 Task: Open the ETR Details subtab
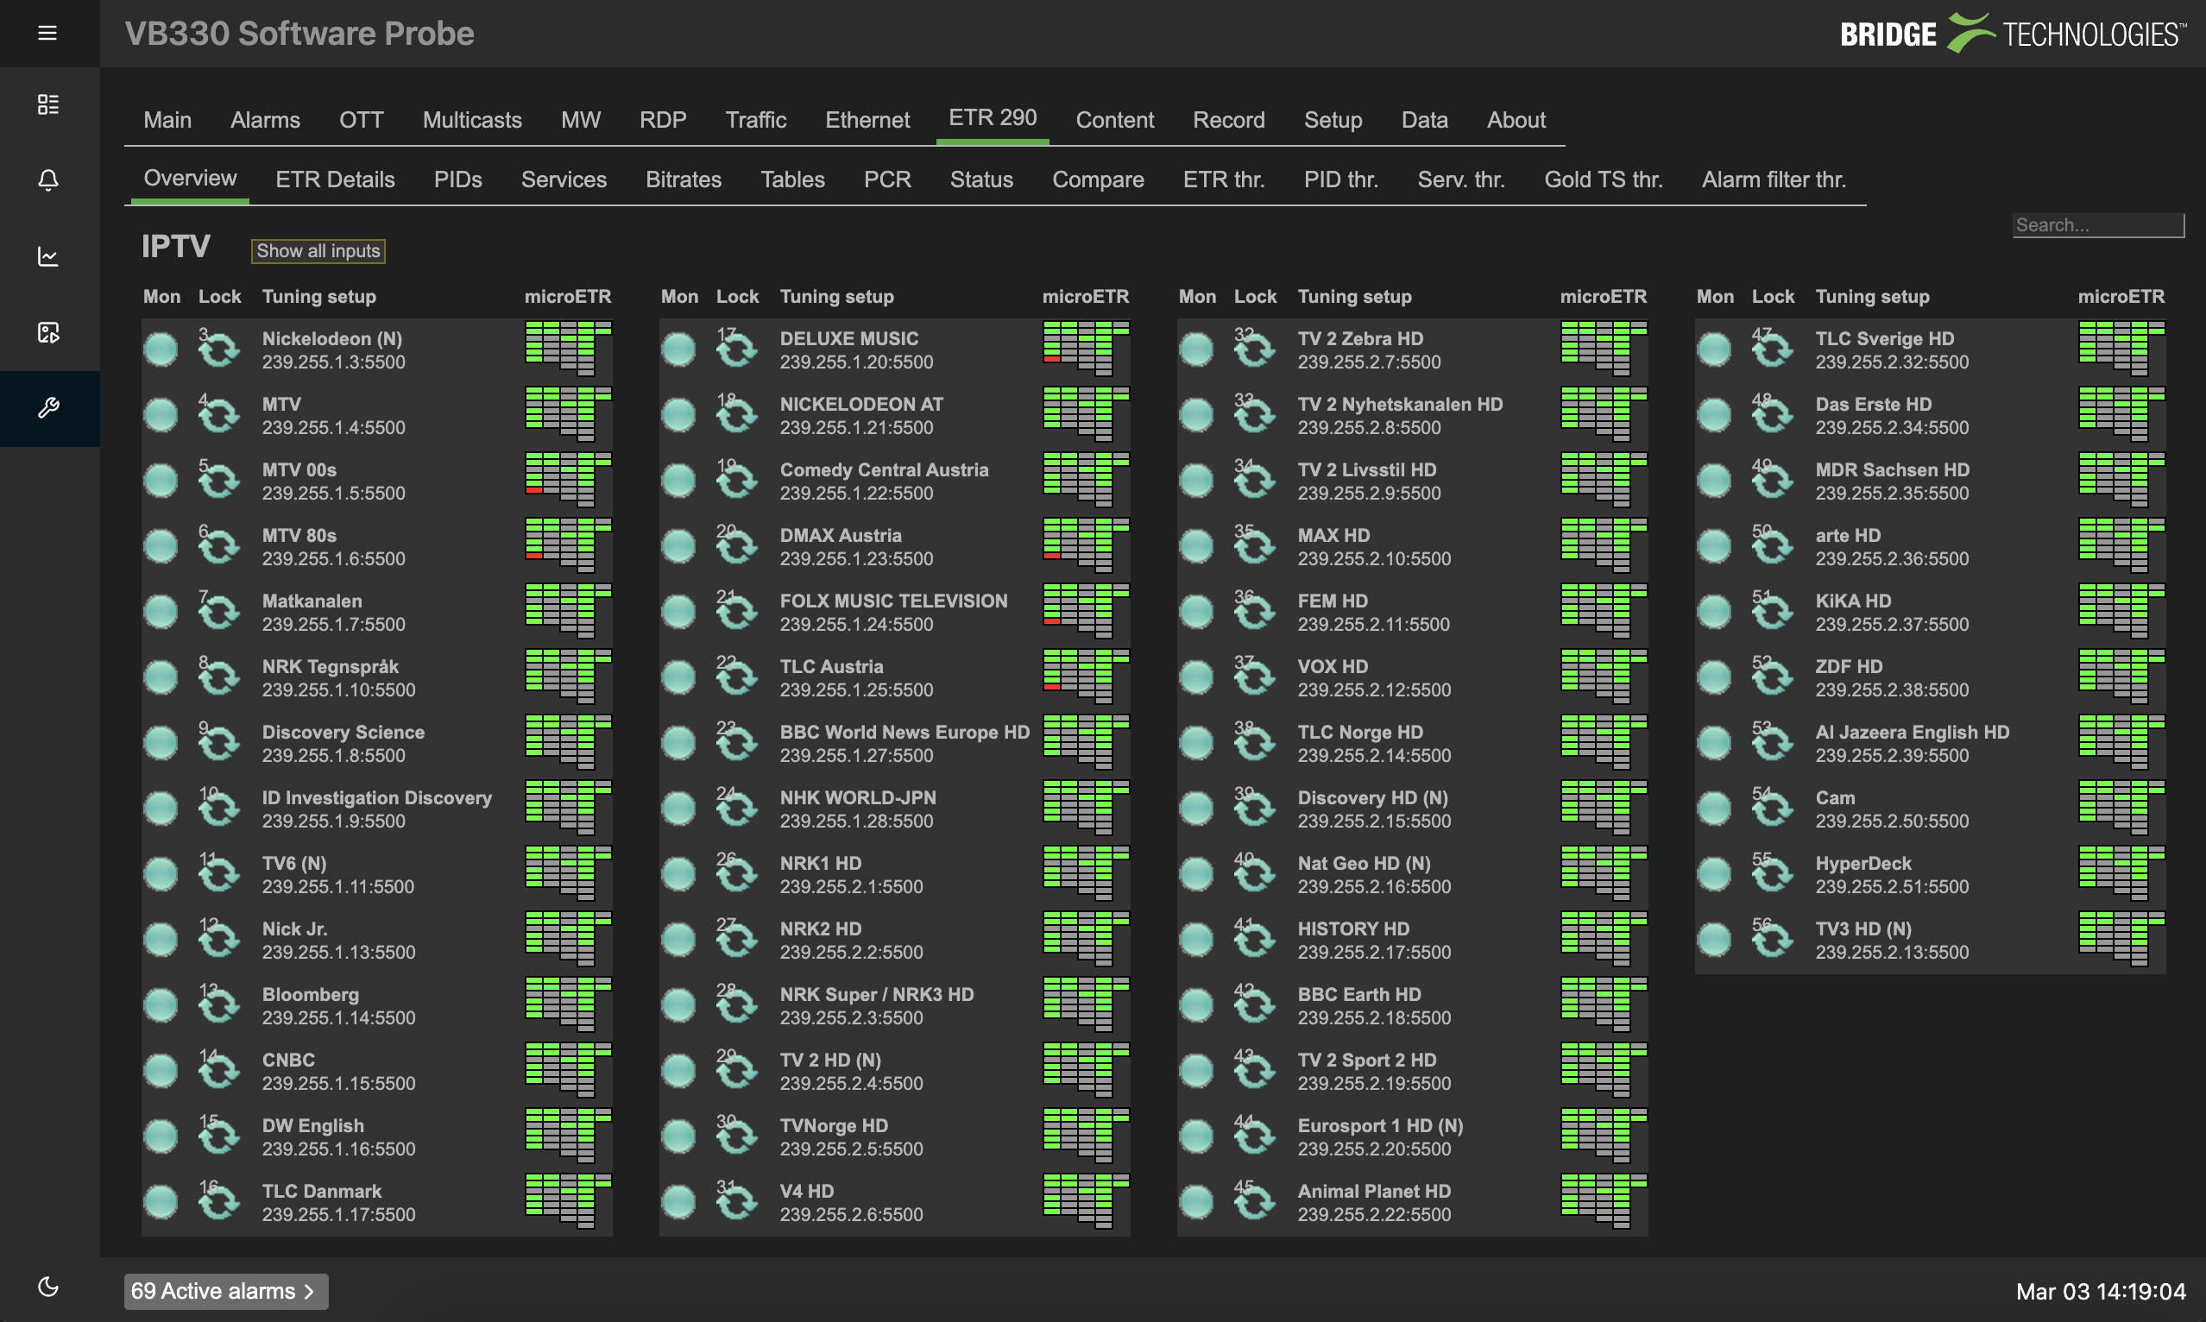335,180
